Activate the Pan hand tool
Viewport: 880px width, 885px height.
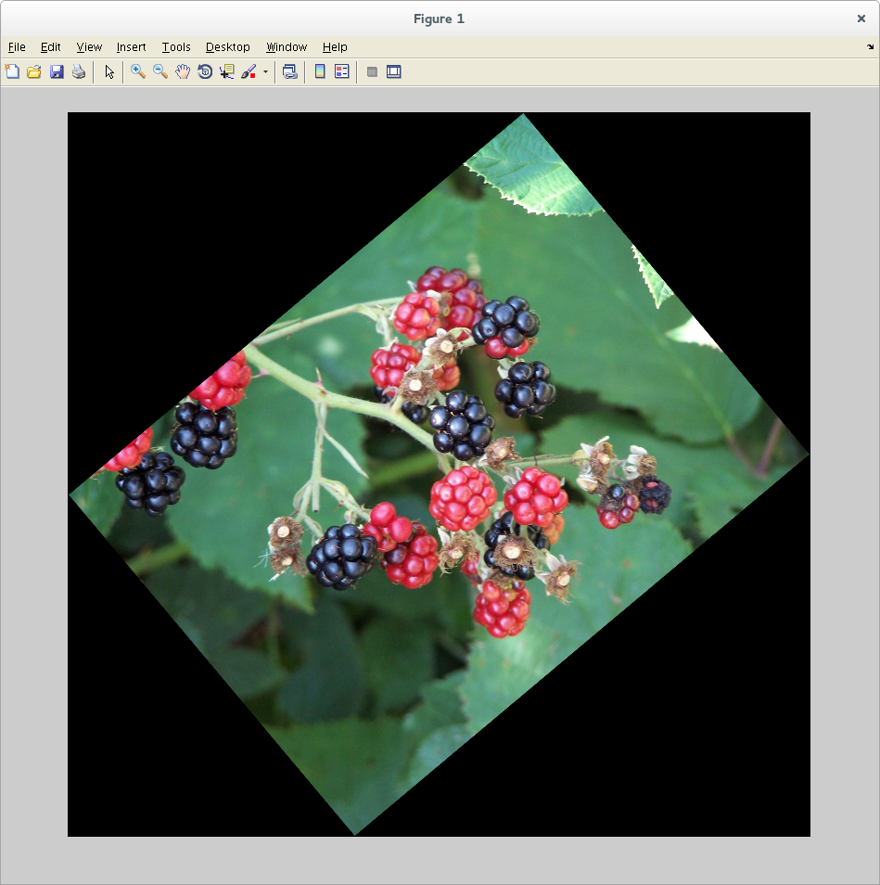pyautogui.click(x=183, y=71)
